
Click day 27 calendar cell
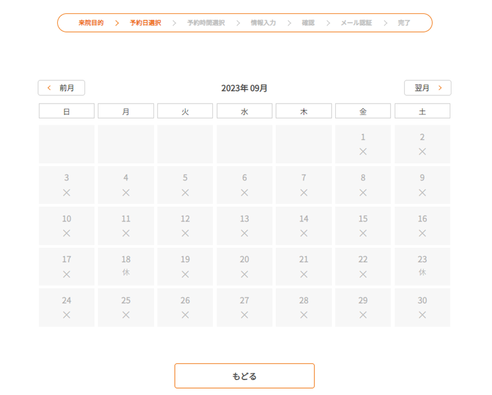click(244, 308)
